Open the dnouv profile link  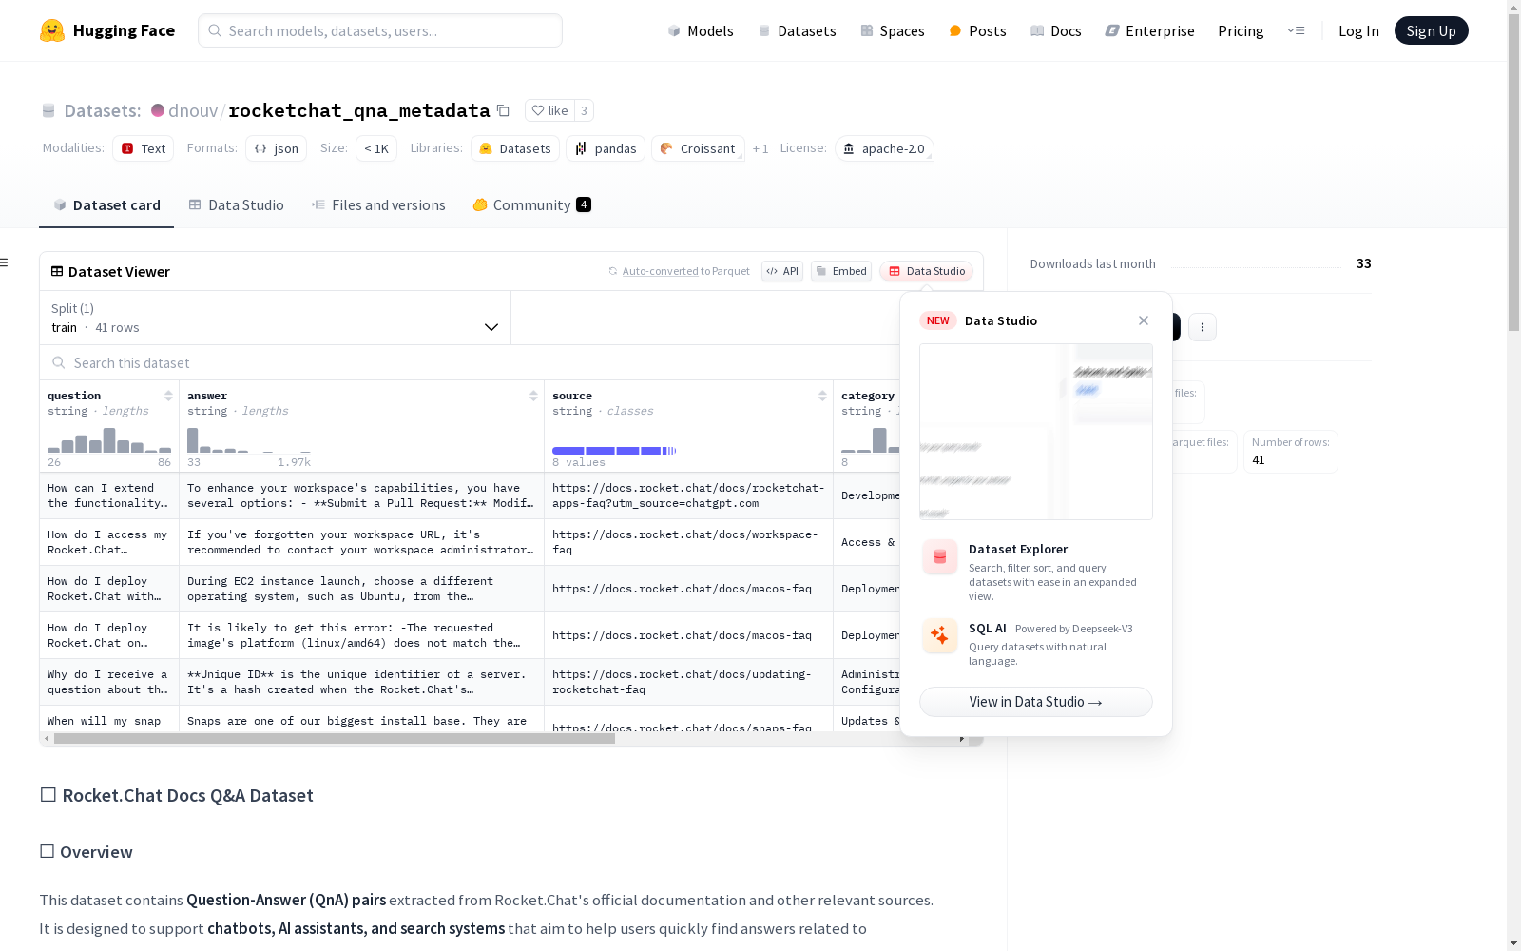[193, 110]
